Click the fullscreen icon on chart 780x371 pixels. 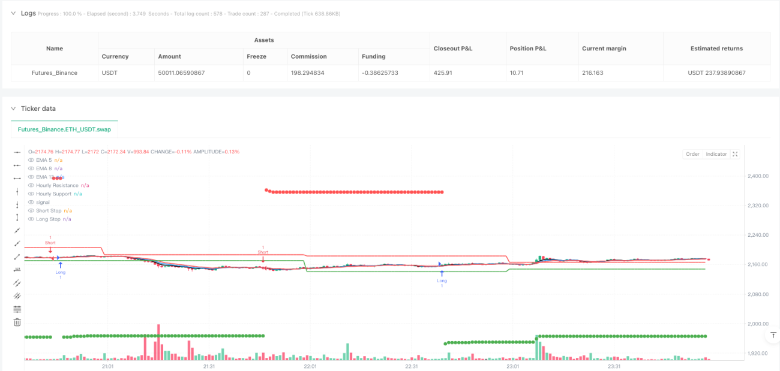tap(735, 154)
